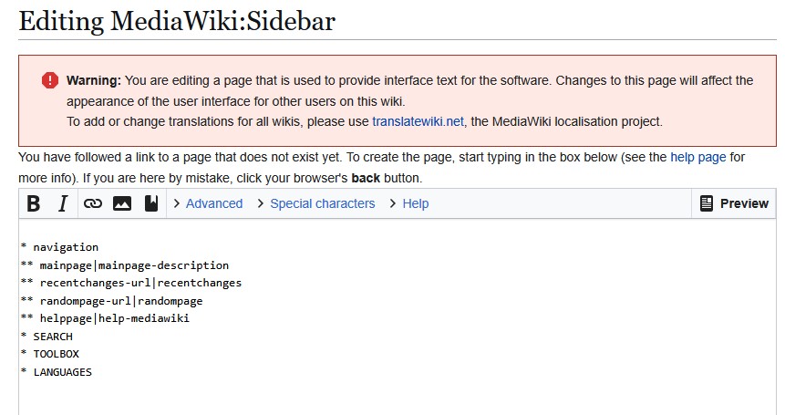Place cursor on the '* SEARCH' line

(46, 337)
